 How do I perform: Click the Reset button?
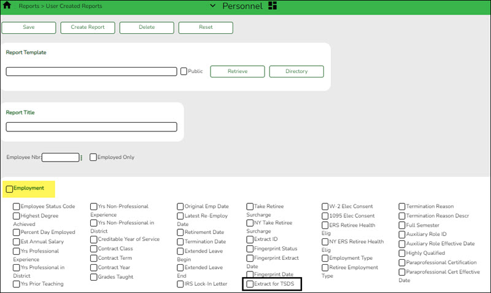pos(206,28)
